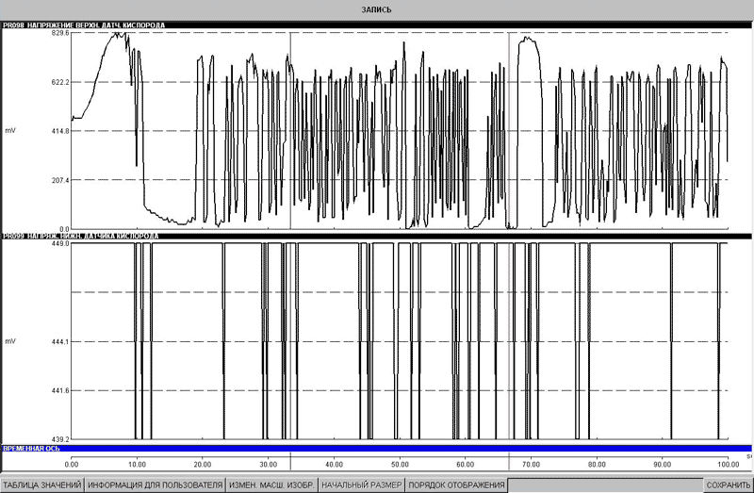The image size is (754, 493).
Task: Click the 829.6 scale value
Action: 60,33
